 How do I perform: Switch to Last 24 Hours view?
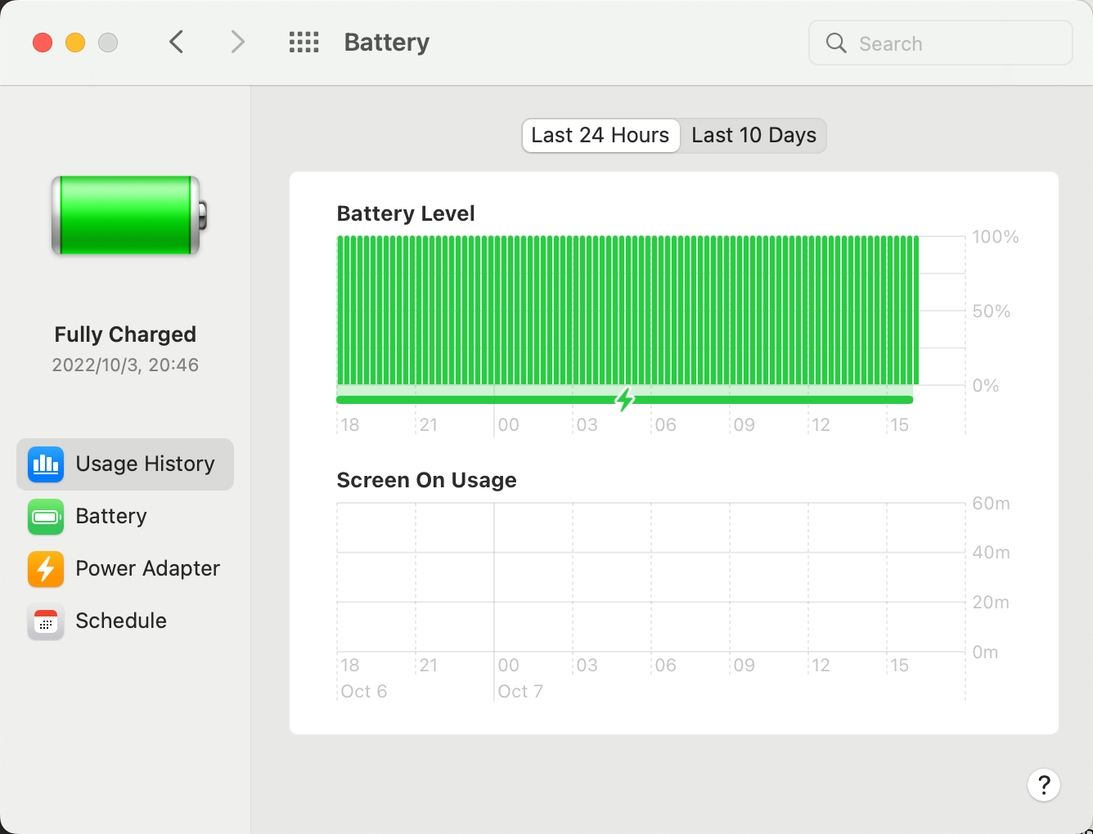pos(600,136)
